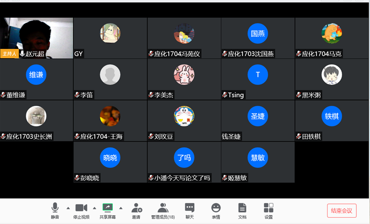
Task: Toggle muted mic icon for 彭晓晓
Action: coord(77,178)
